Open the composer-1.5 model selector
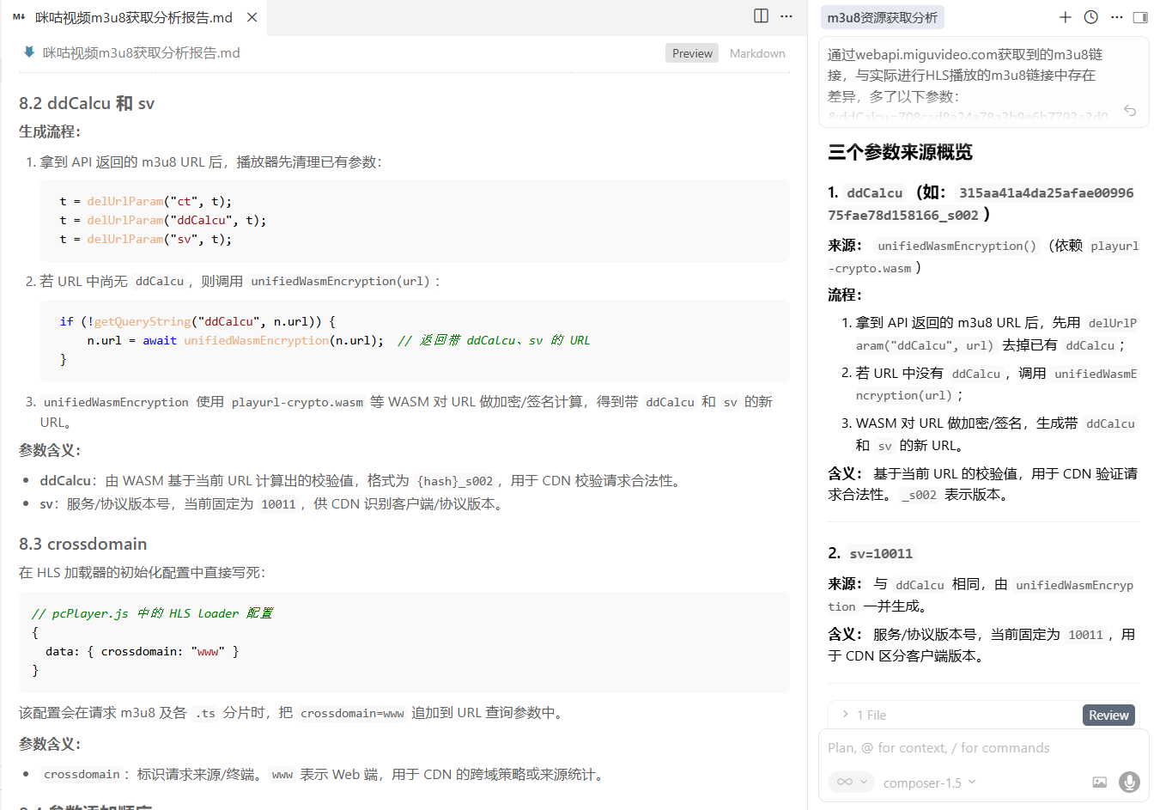This screenshot has width=1160, height=810. pyautogui.click(x=930, y=783)
